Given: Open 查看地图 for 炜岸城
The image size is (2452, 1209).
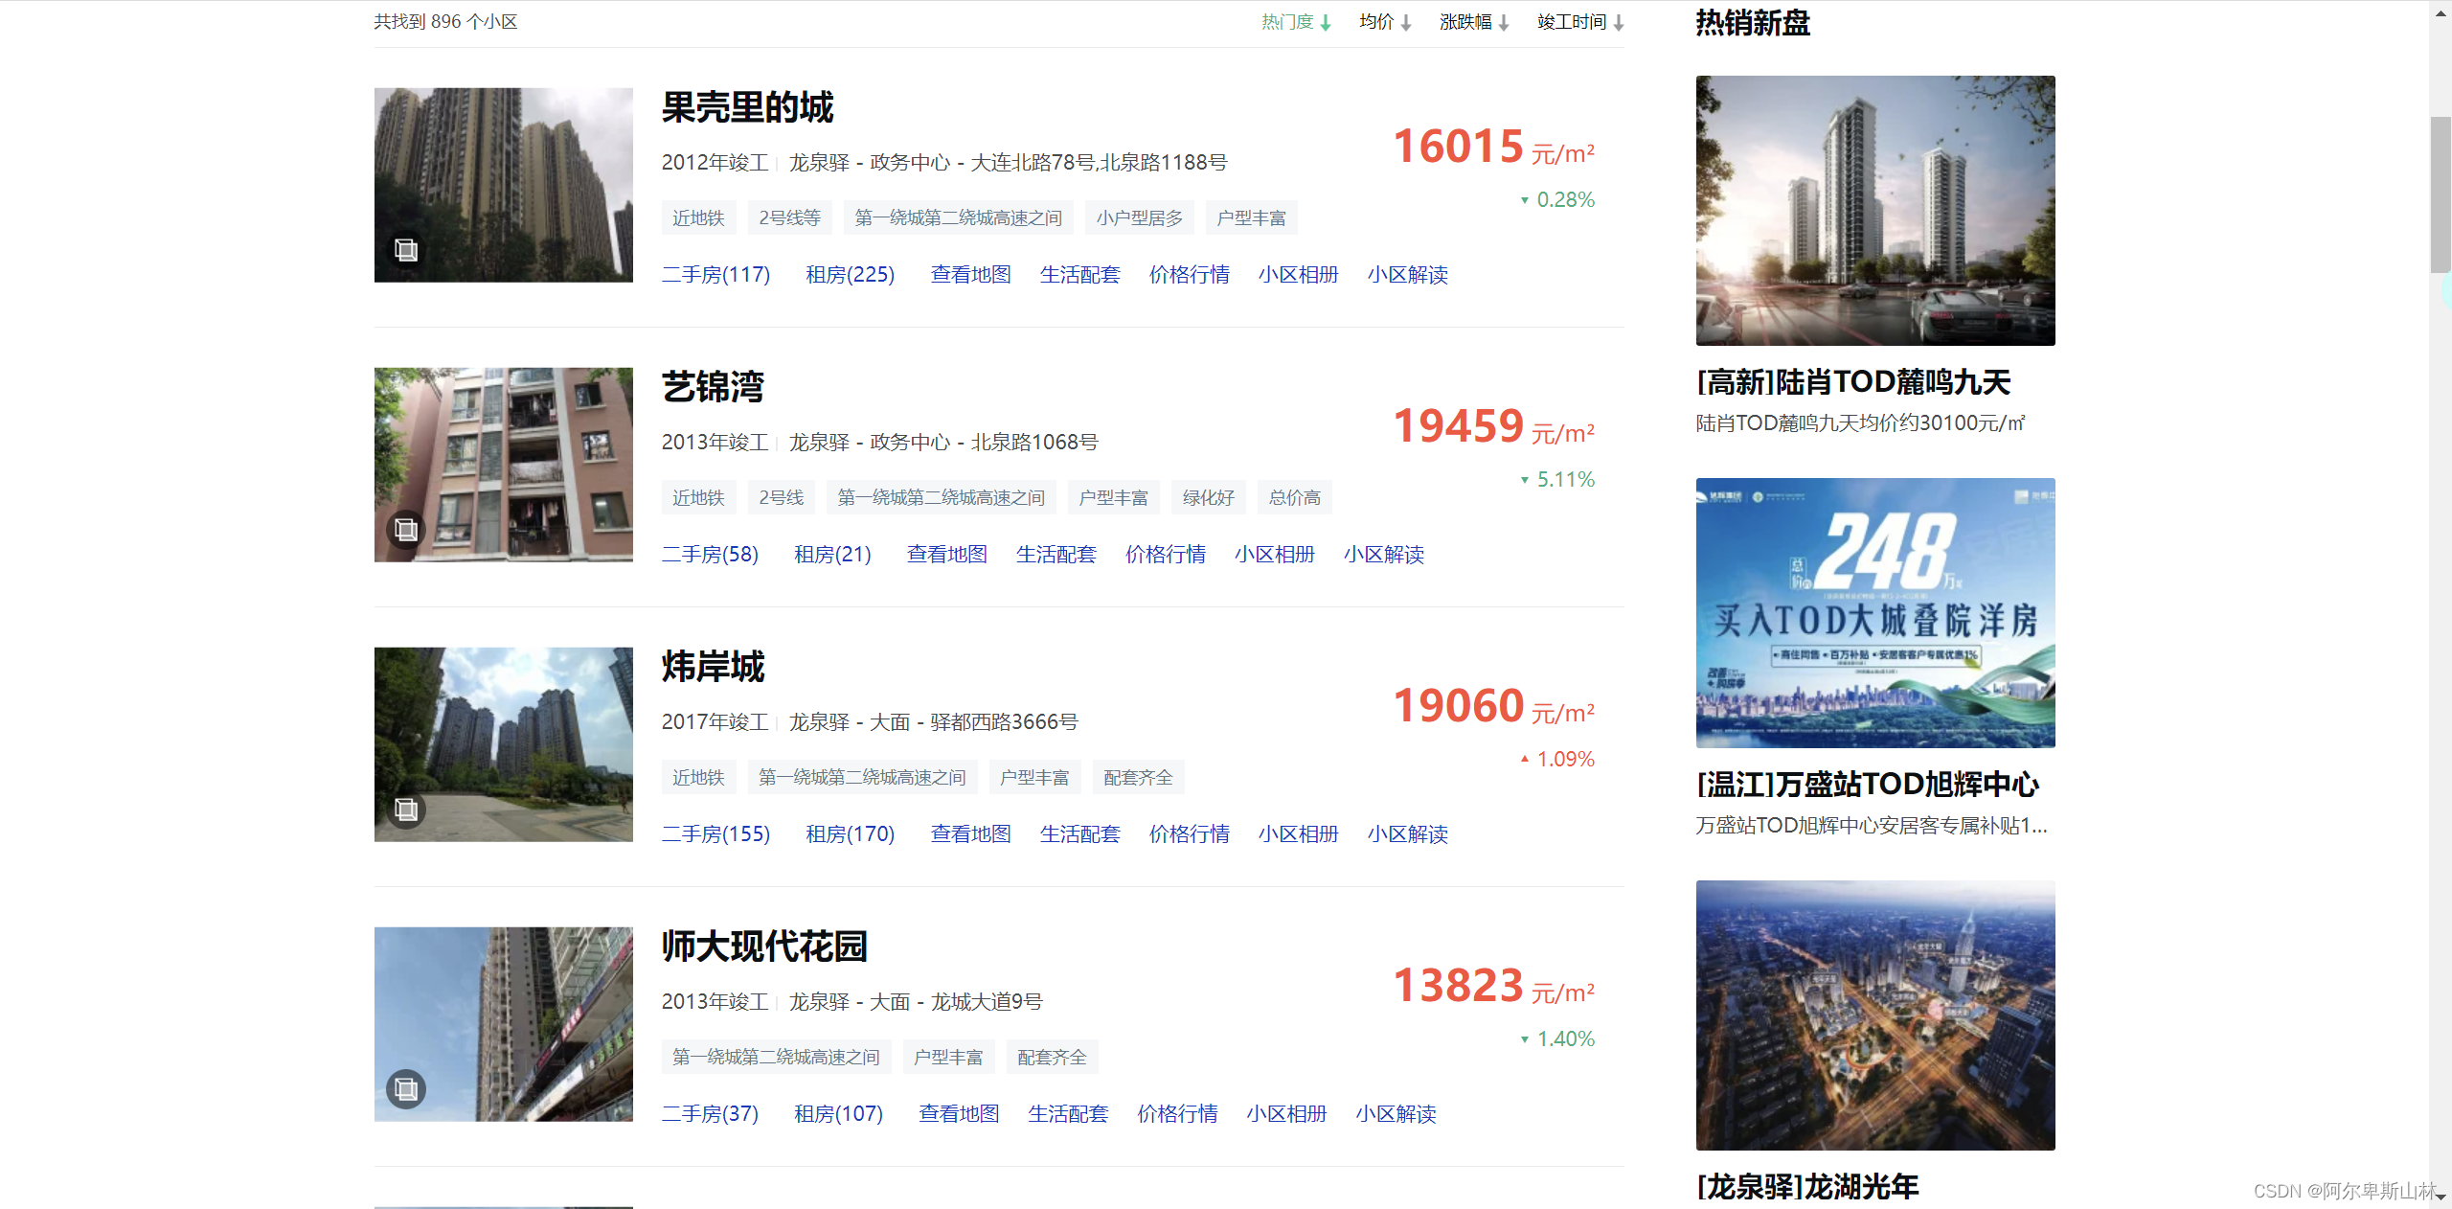Looking at the screenshot, I should click(970, 834).
